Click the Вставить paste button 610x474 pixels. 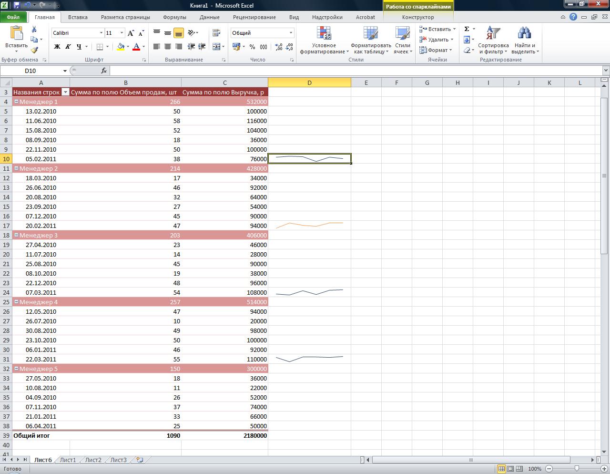click(x=16, y=39)
